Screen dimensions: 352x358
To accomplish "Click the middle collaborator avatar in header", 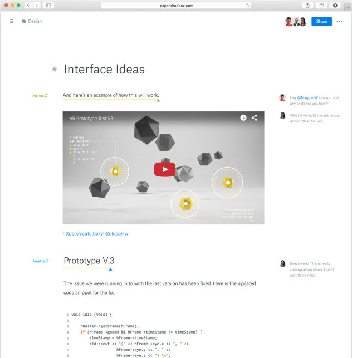I will point(296,22).
